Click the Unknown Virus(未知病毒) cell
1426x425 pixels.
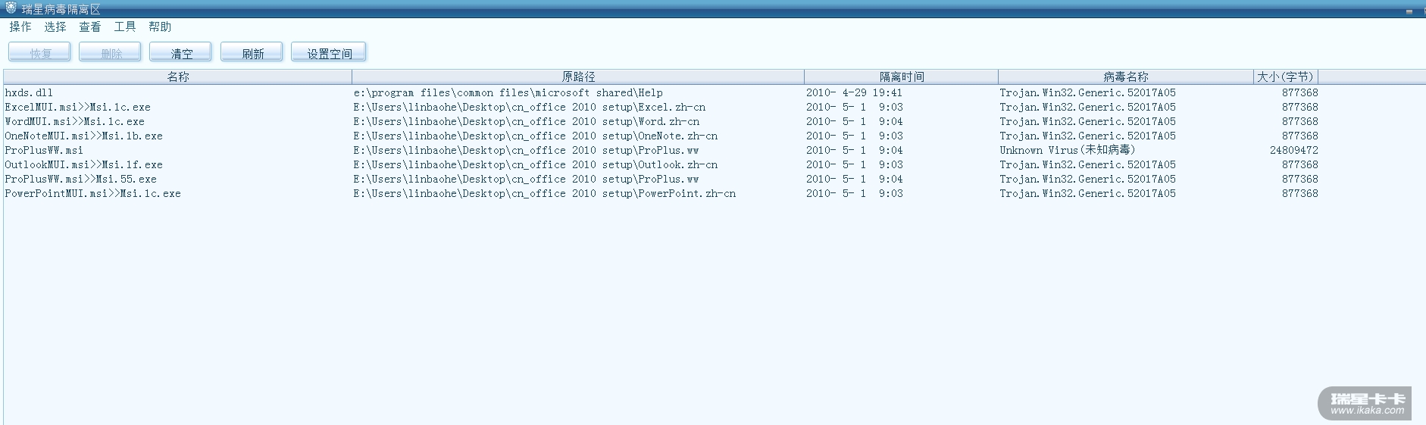(1068, 150)
